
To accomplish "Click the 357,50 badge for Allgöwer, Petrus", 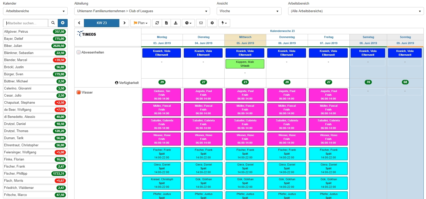I will tap(60, 32).
